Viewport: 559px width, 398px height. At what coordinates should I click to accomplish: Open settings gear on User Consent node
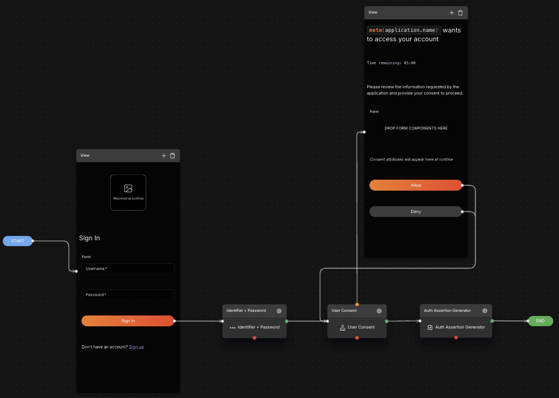pyautogui.click(x=379, y=311)
